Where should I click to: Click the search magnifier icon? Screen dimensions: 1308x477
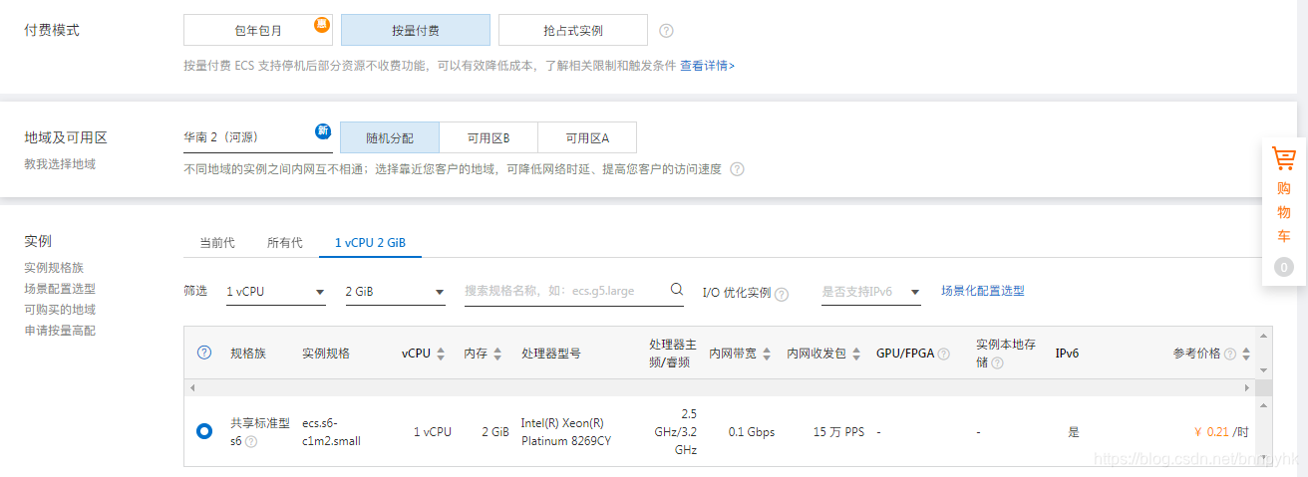coord(677,290)
